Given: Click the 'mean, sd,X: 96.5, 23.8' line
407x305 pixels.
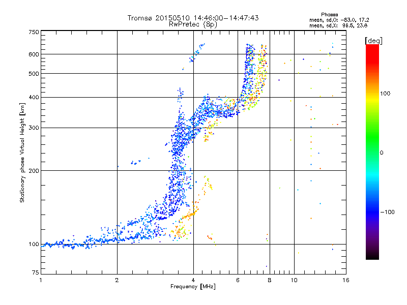Looking at the screenshot, I should pyautogui.click(x=338, y=25).
